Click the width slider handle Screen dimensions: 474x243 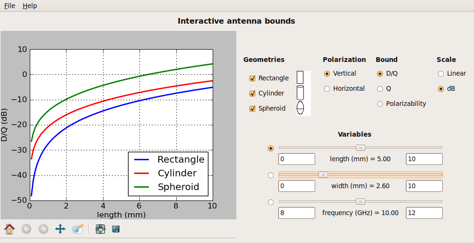(x=323, y=174)
